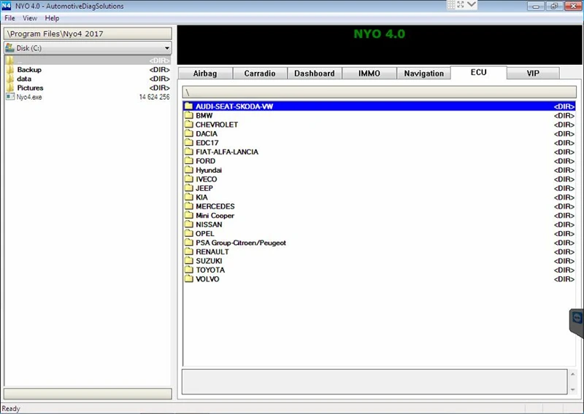Open the View menu
This screenshot has height=414, width=584.
coord(30,18)
